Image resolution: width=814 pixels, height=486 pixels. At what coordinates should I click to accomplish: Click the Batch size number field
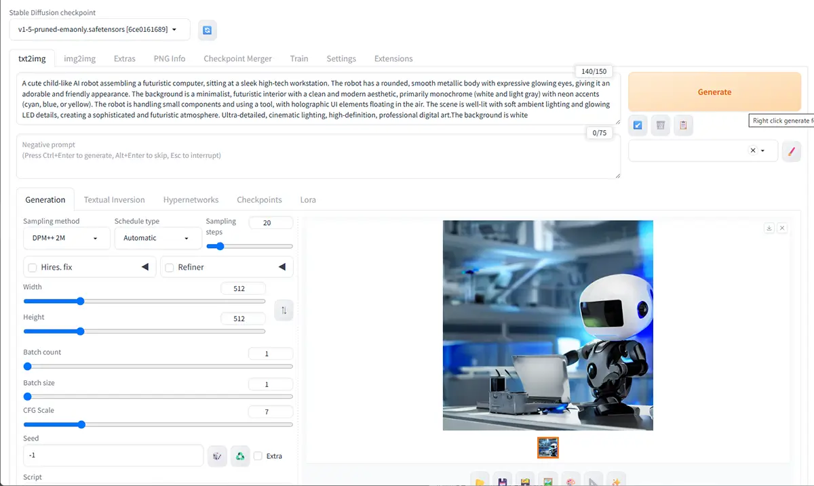(x=271, y=384)
